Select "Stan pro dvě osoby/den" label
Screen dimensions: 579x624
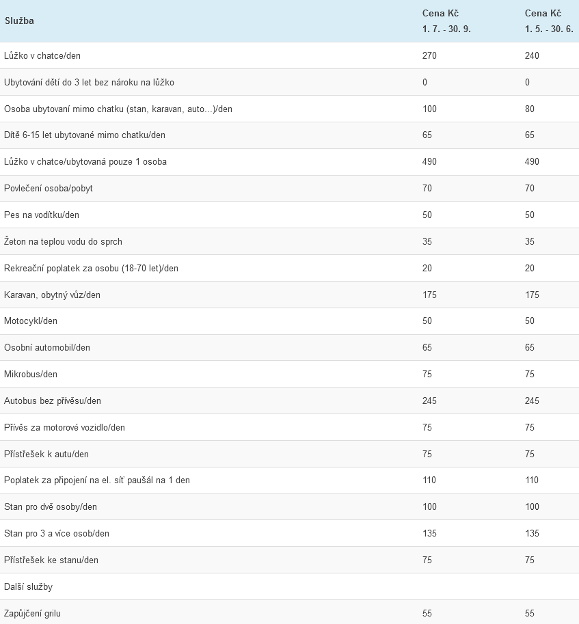click(x=51, y=506)
